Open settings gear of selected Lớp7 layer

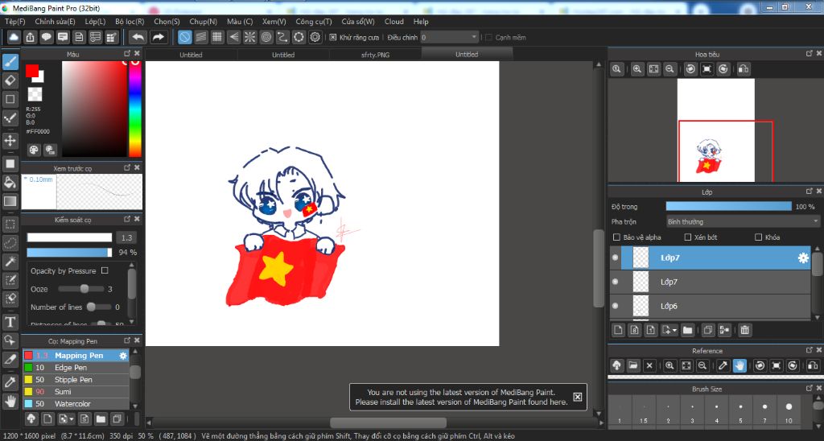click(x=803, y=258)
